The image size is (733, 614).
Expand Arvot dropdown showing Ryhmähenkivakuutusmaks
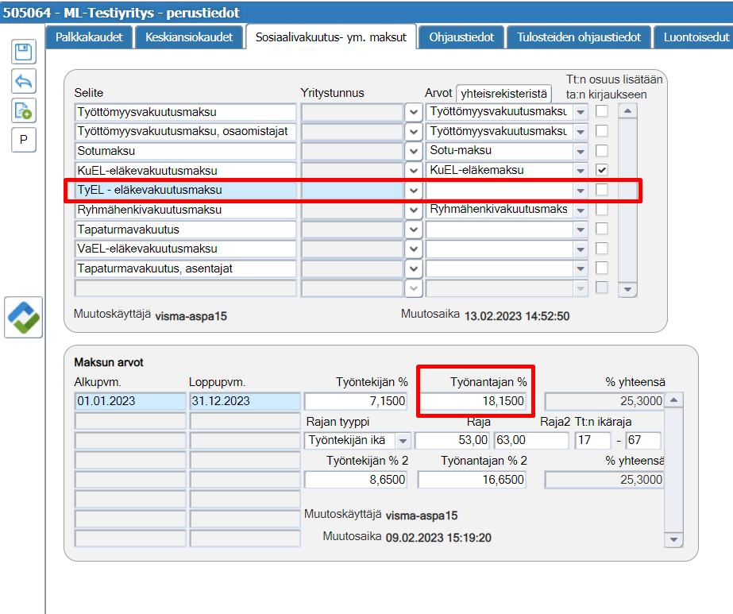tap(581, 210)
